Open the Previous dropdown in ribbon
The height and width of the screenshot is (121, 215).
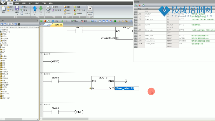point(29,13)
